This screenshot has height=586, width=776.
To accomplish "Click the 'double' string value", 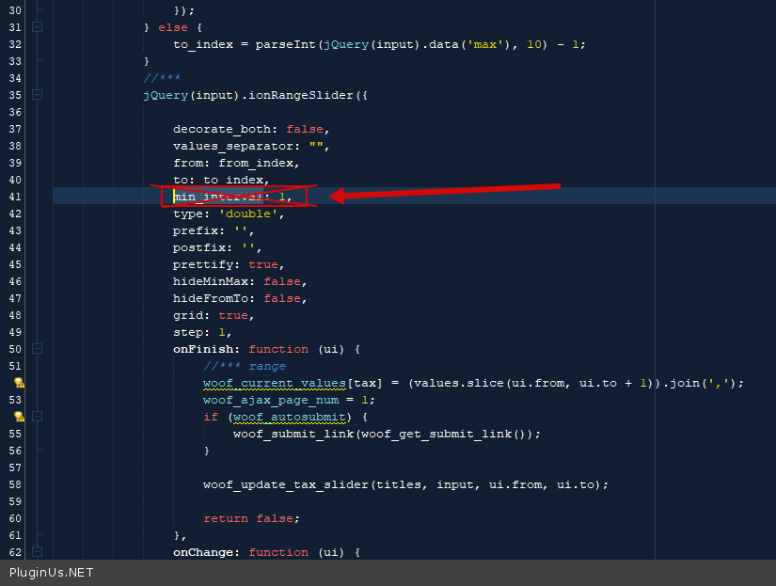I will 250,214.
